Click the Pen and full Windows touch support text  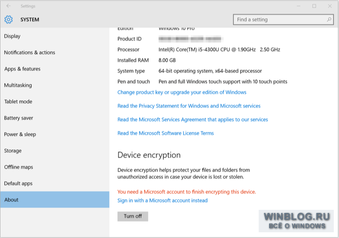click(223, 81)
